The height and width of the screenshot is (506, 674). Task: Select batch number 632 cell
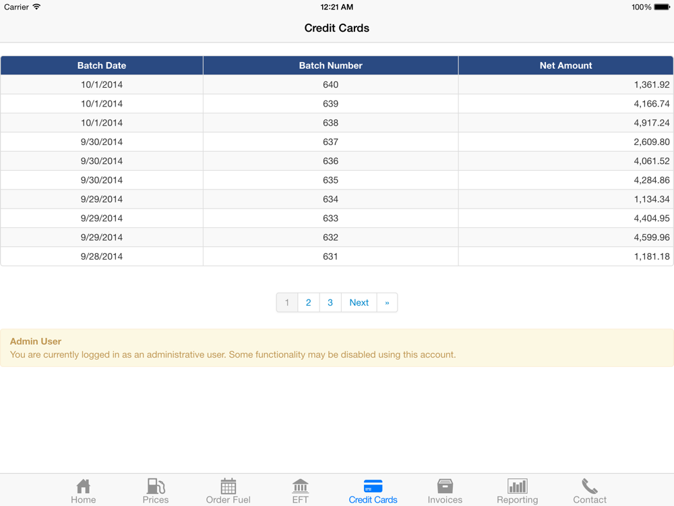[330, 237]
